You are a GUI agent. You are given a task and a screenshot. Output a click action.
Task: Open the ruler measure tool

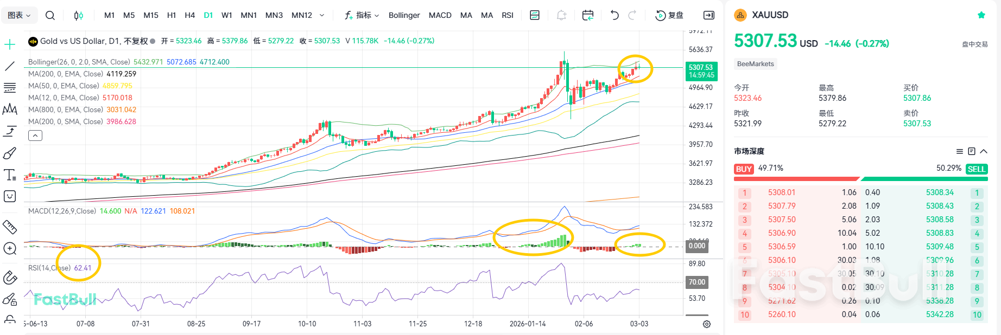[10, 227]
